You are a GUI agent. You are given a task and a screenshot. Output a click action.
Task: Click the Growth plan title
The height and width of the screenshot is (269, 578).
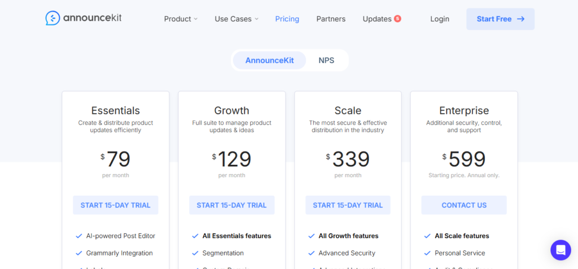point(231,111)
